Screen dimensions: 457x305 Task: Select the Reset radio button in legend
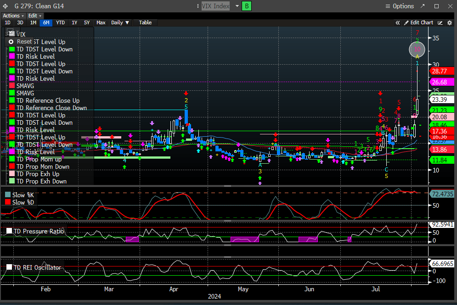11,42
